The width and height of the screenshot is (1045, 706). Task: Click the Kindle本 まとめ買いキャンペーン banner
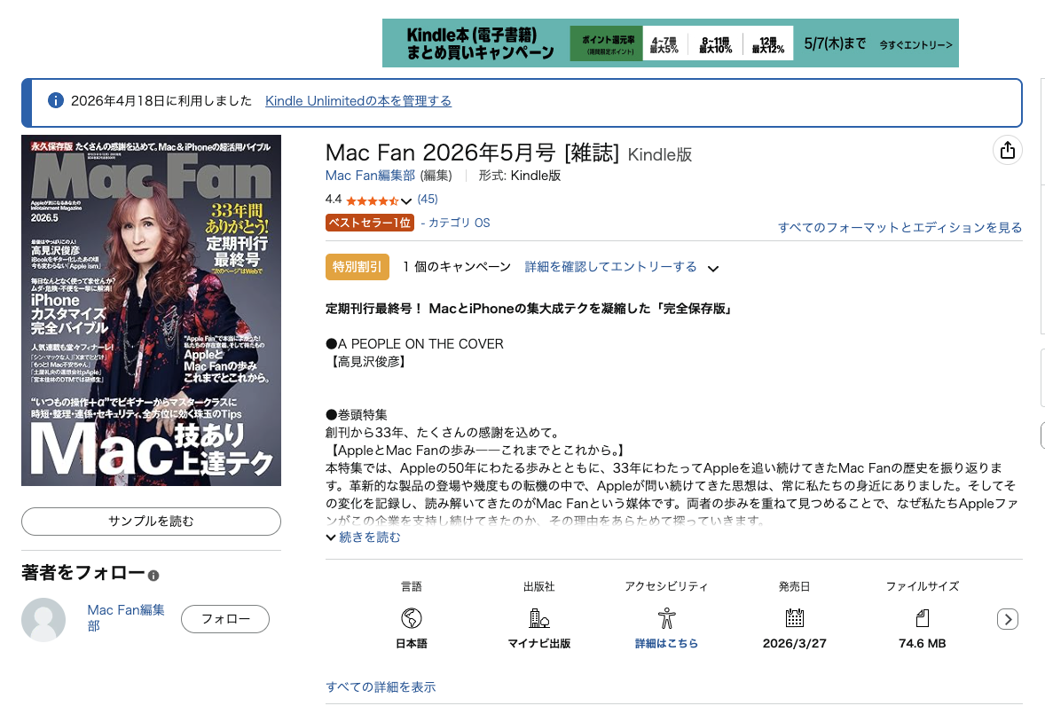(x=670, y=43)
